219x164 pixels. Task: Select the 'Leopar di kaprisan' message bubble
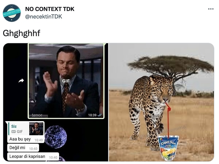33,156
